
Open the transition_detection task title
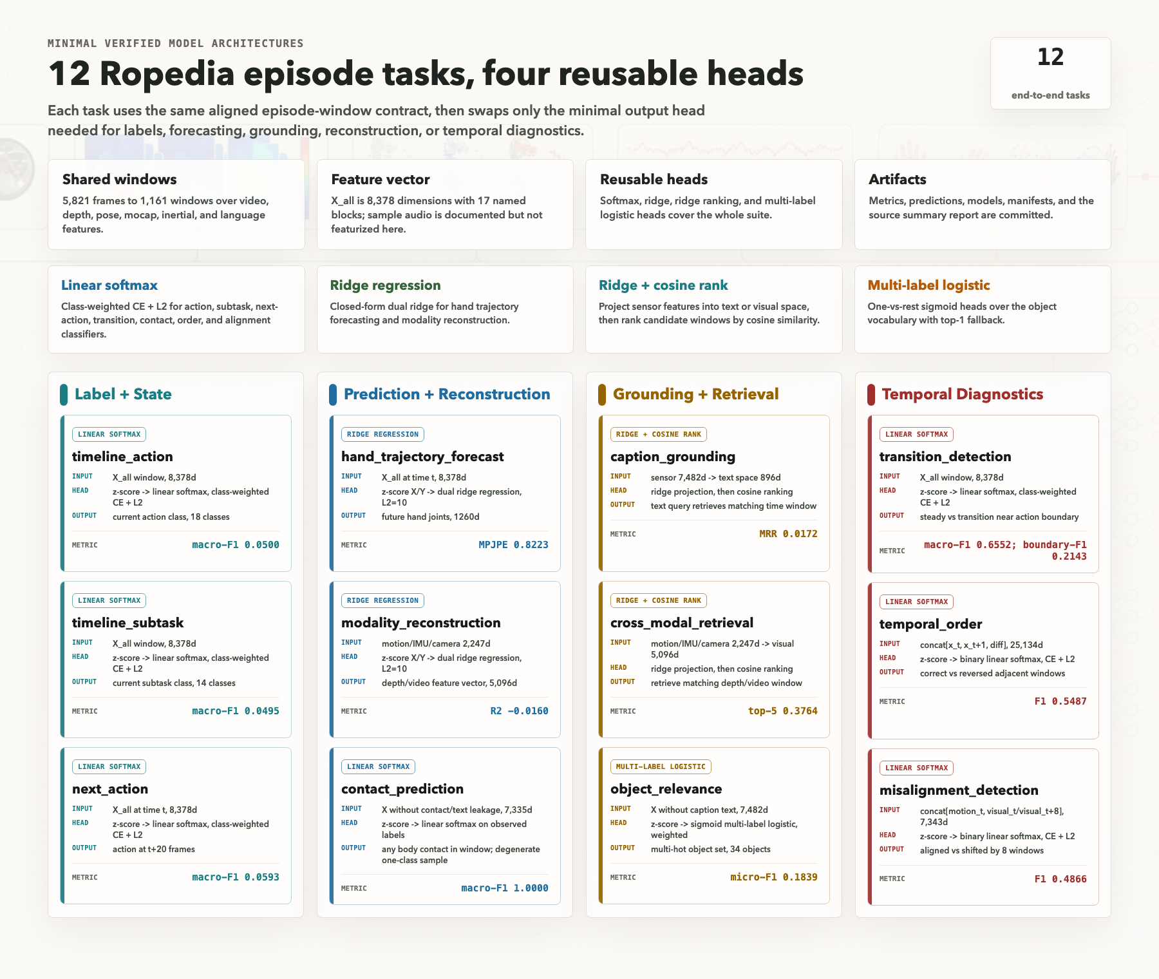point(945,457)
